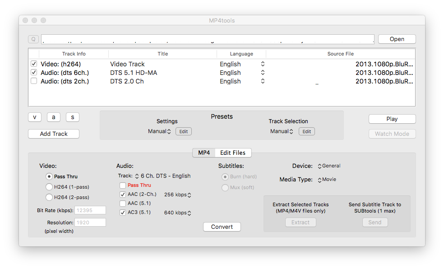The image size is (444, 269).
Task: Click the Bit Rate (kbps) field
Action: pos(90,210)
